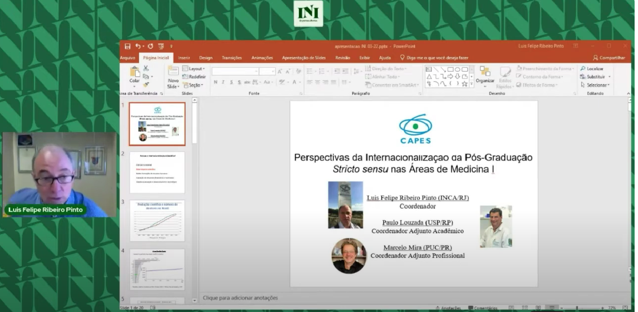Click the Save icon in the quick access toolbar
This screenshot has height=312, width=638.
click(x=127, y=46)
